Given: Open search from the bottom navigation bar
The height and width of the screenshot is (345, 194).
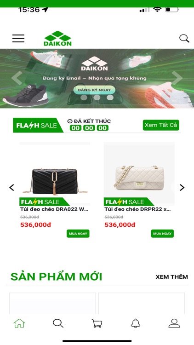Looking at the screenshot, I should tap(58, 323).
